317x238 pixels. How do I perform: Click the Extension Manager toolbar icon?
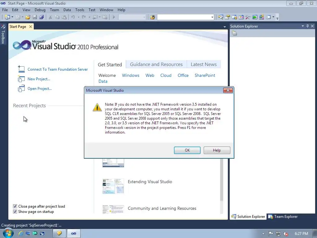(261, 17)
